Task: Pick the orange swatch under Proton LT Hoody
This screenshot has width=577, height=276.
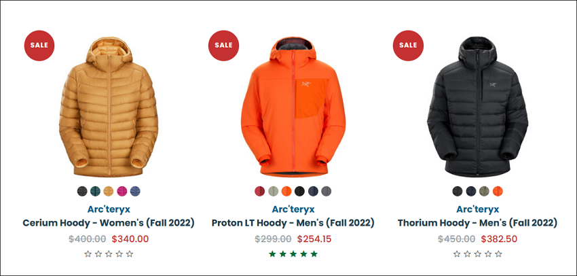Action: (286, 191)
